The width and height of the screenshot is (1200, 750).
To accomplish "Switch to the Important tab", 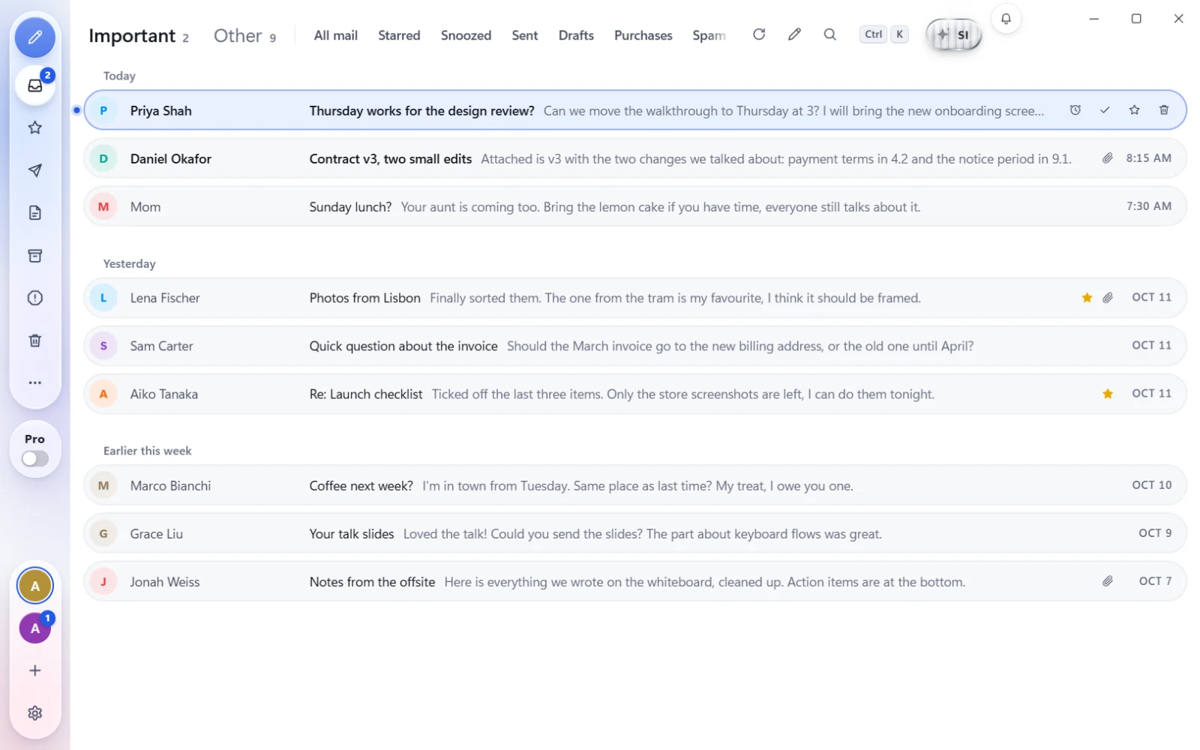I will pos(139,36).
